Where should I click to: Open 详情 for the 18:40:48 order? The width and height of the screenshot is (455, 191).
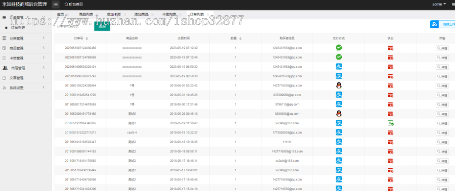[x=442, y=180]
